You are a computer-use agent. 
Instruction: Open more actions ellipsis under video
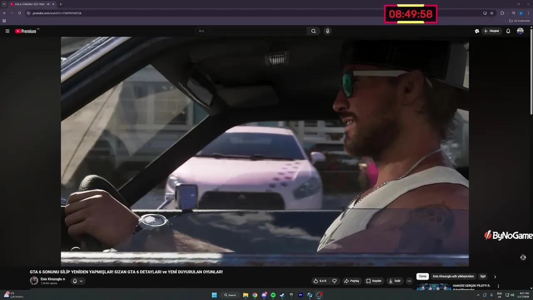tap(409, 281)
